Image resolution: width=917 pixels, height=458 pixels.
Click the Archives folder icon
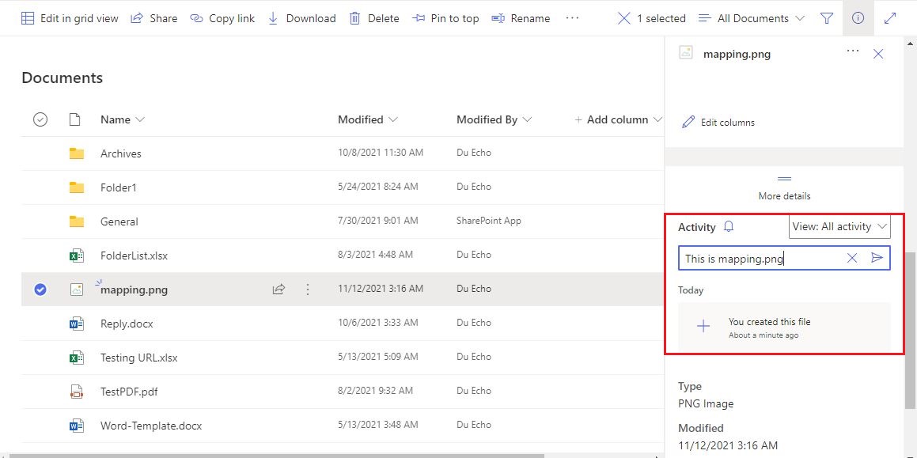pyautogui.click(x=77, y=153)
